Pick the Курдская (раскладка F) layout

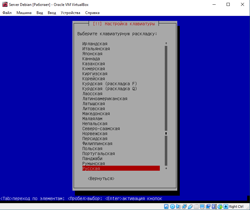click(x=110, y=84)
